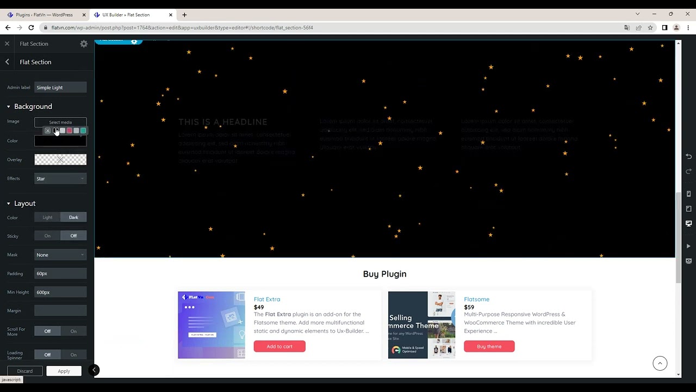Switch to the Plugins FlatVn WordPress tab
Image resolution: width=696 pixels, height=392 pixels.
pos(44,15)
